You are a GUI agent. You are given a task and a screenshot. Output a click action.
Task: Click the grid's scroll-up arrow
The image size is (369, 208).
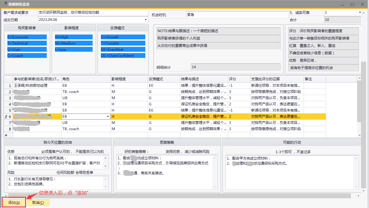pyautogui.click(x=359, y=79)
